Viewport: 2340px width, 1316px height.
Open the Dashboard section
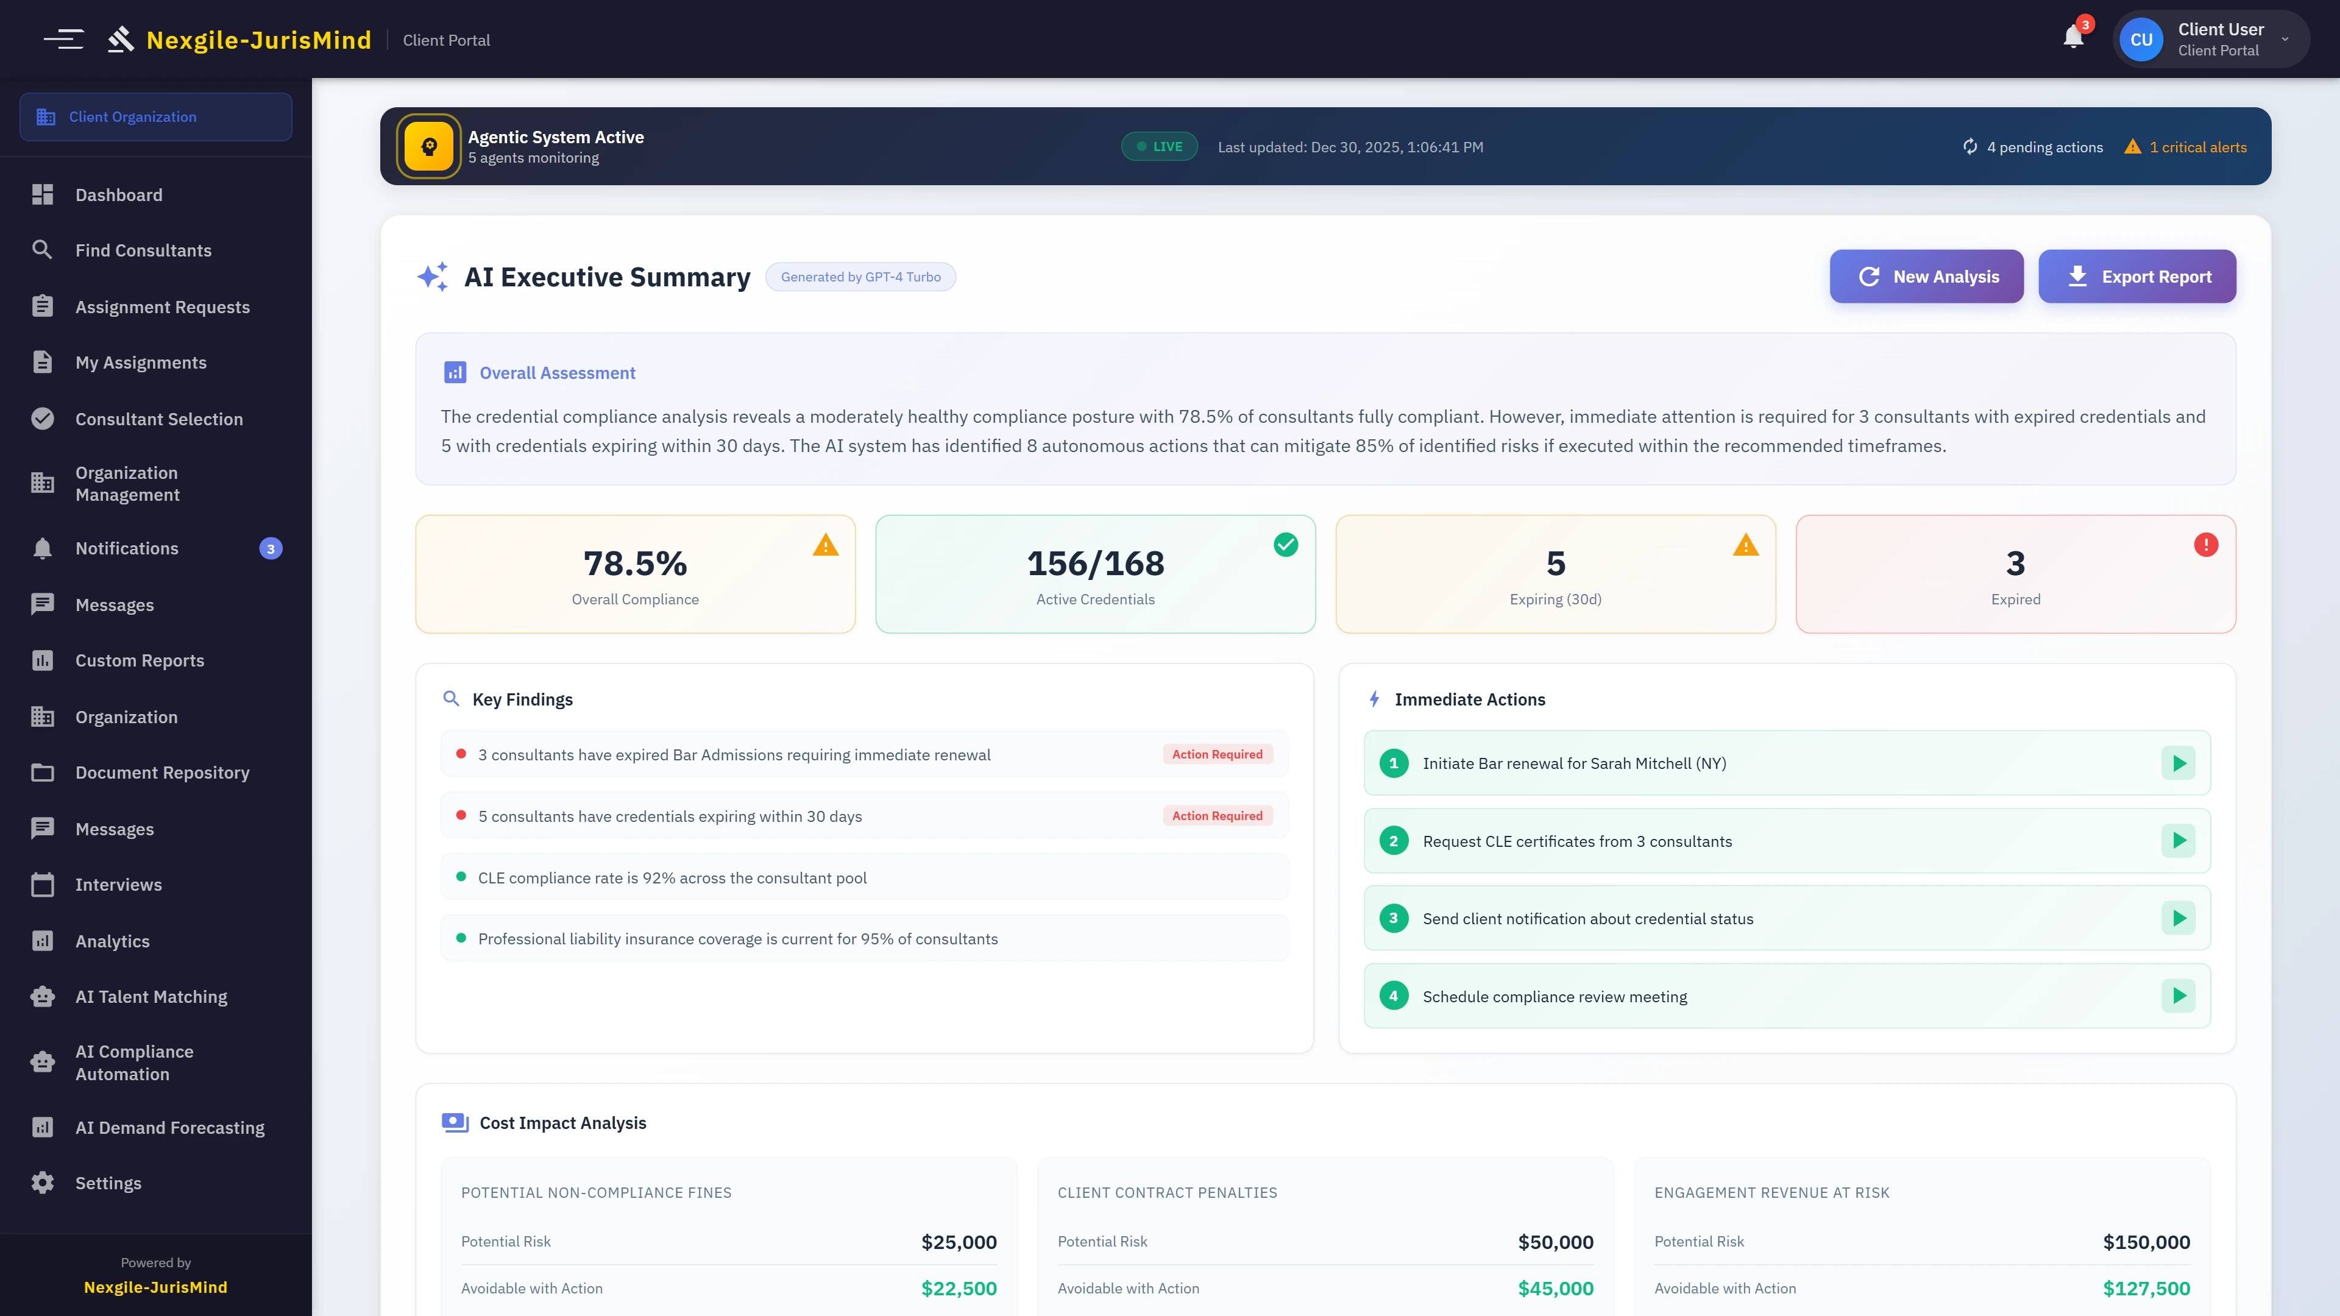coord(119,194)
